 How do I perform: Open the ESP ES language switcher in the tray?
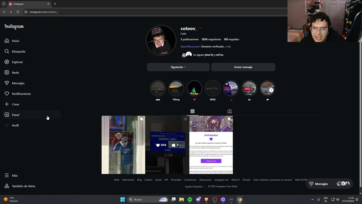tap(326, 199)
